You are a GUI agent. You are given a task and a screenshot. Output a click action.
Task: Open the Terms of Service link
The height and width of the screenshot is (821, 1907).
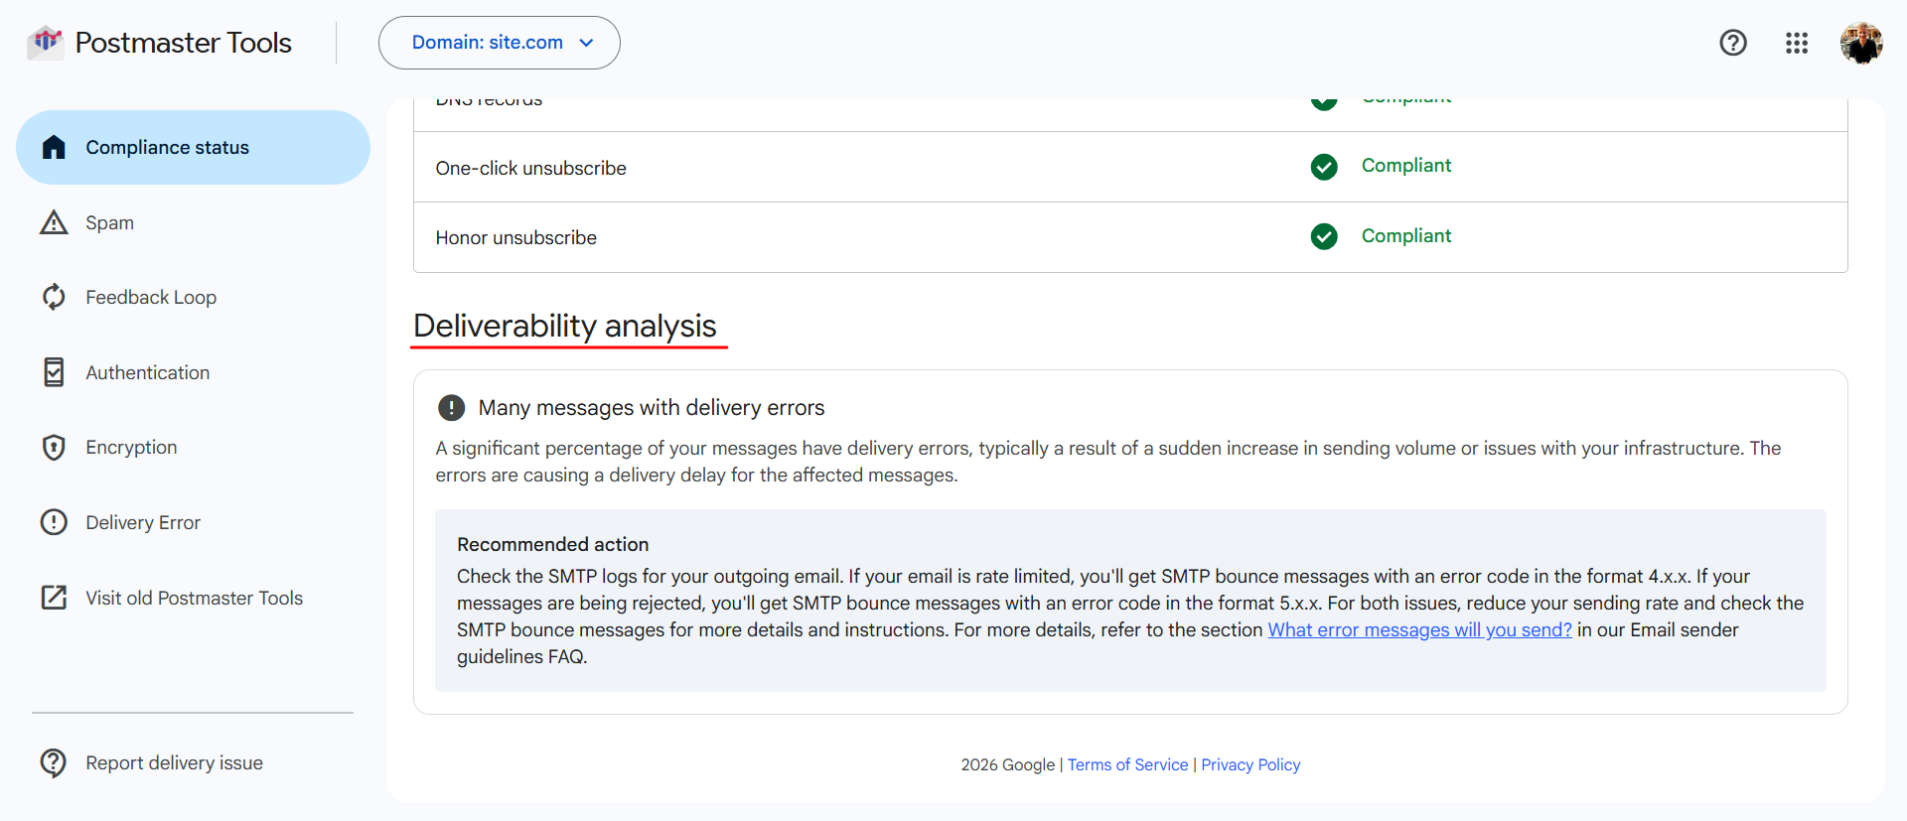pyautogui.click(x=1127, y=764)
